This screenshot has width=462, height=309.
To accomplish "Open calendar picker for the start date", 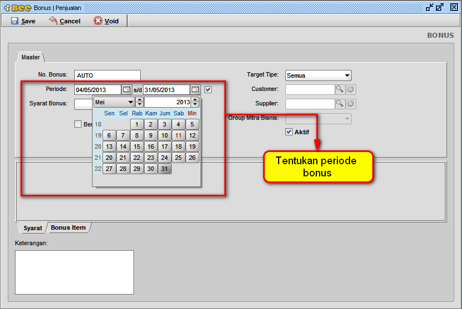I will 127,89.
